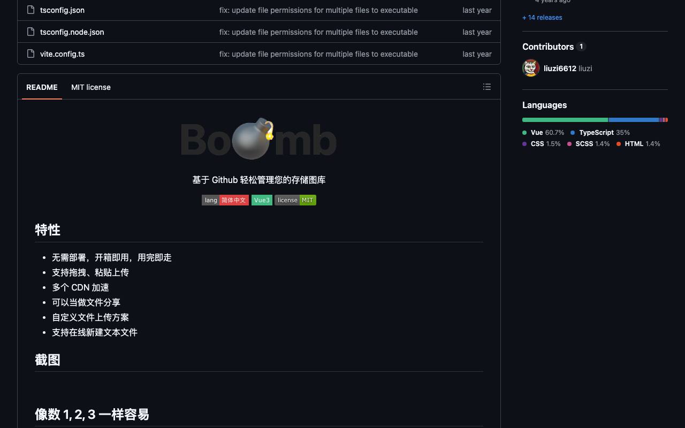
Task: Click the tsconfig.json file icon
Action: pos(31,10)
